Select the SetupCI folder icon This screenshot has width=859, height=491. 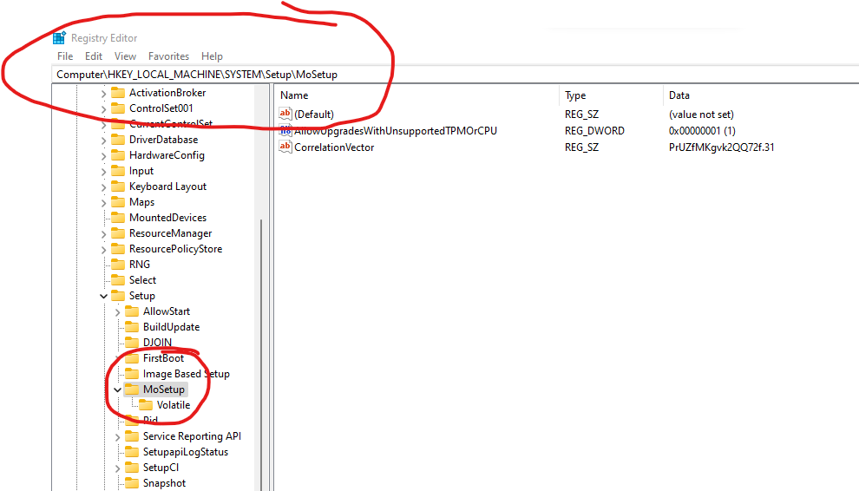coord(132,467)
